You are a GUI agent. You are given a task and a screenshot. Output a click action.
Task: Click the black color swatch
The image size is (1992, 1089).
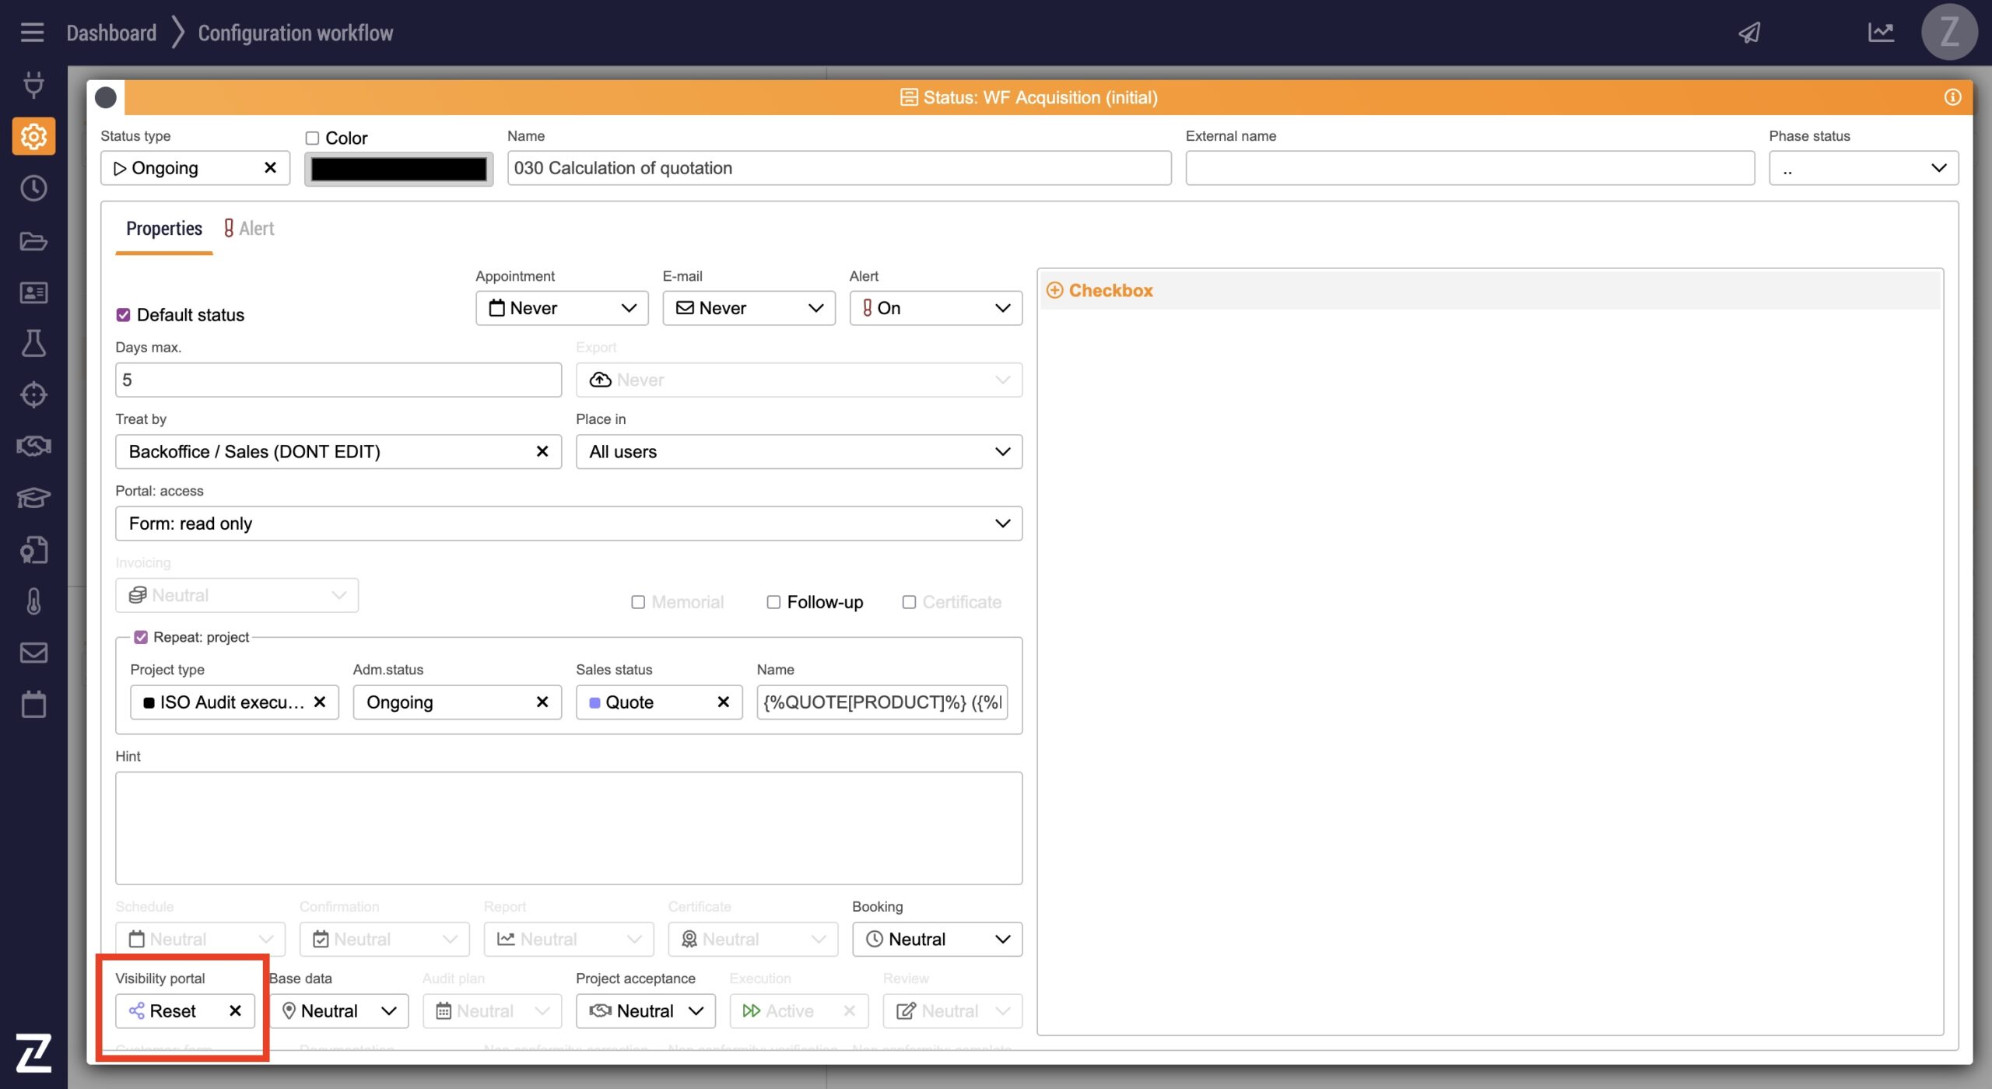point(398,169)
